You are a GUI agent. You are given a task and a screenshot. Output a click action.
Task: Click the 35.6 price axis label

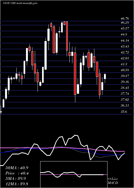[x=124, y=112]
